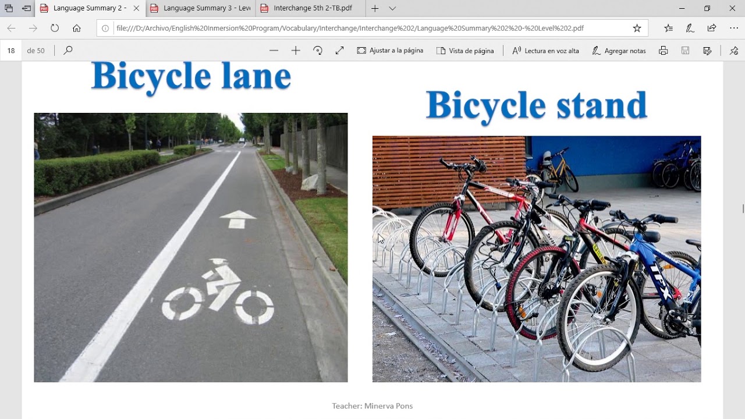Open the Edge Settings and more menu

[x=733, y=28]
